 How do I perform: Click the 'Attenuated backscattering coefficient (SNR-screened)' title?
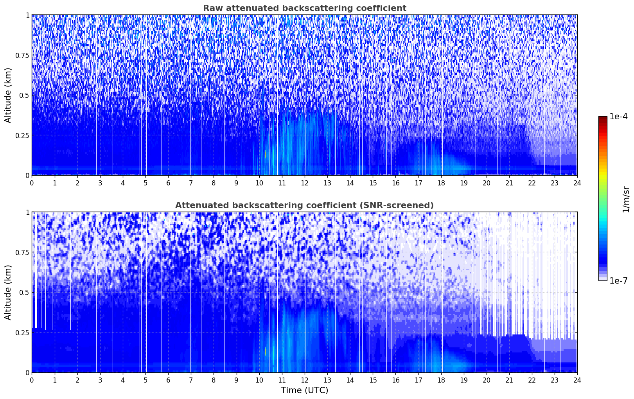point(304,205)
